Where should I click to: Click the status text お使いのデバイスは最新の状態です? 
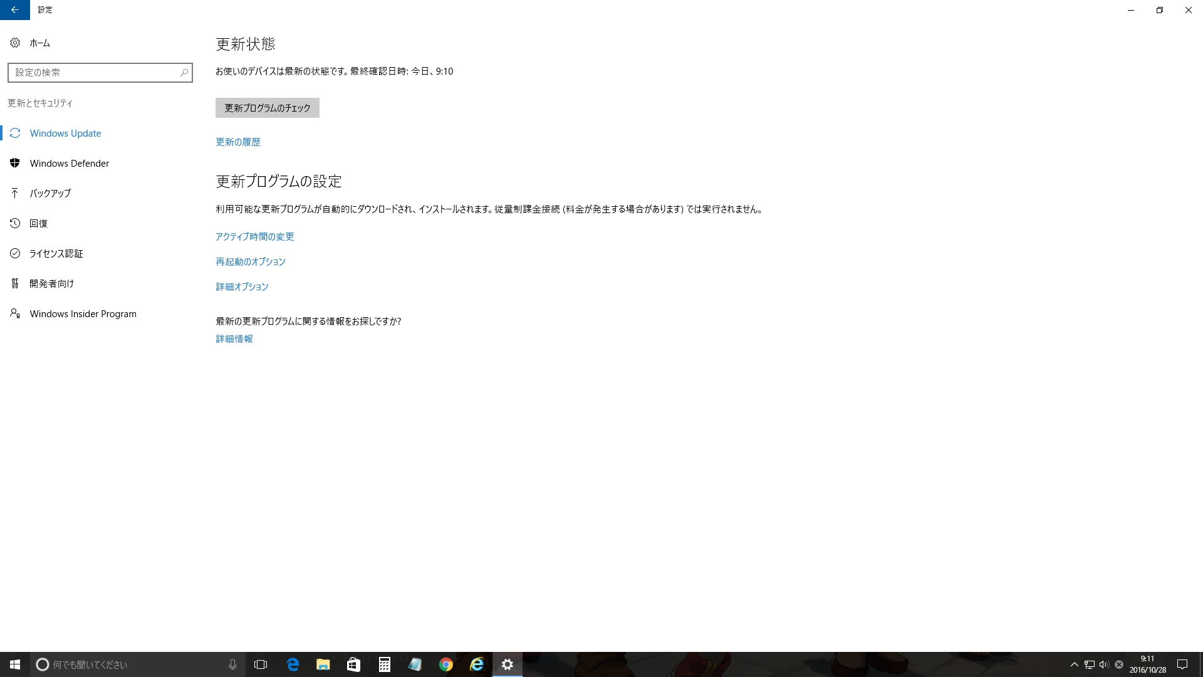click(282, 71)
